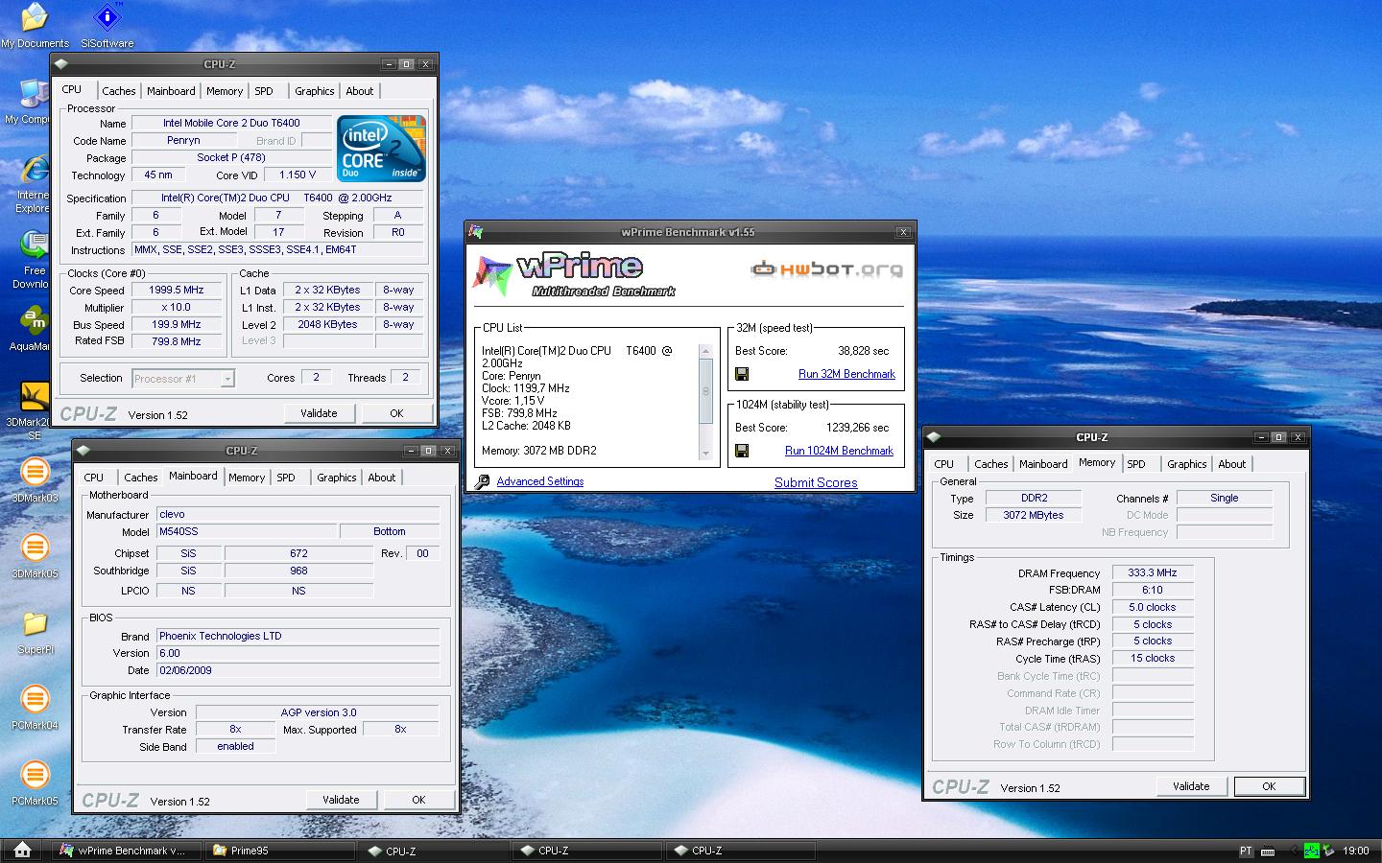Click the processor Name field T6400
This screenshot has width=1382, height=863.
pyautogui.click(x=231, y=123)
